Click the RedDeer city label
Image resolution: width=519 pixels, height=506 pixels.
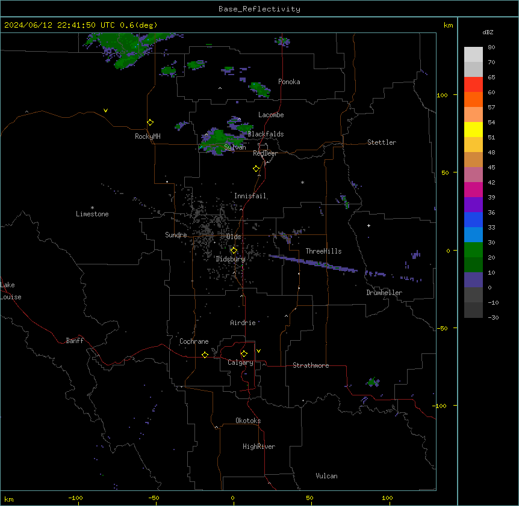tap(265, 153)
